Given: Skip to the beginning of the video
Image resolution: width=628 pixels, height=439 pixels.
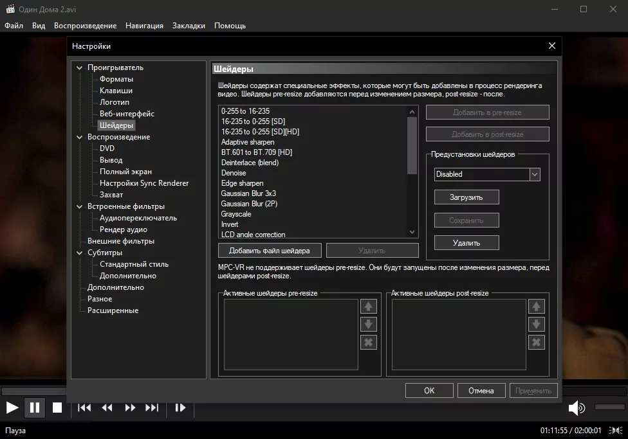Looking at the screenshot, I should pyautogui.click(x=84, y=408).
